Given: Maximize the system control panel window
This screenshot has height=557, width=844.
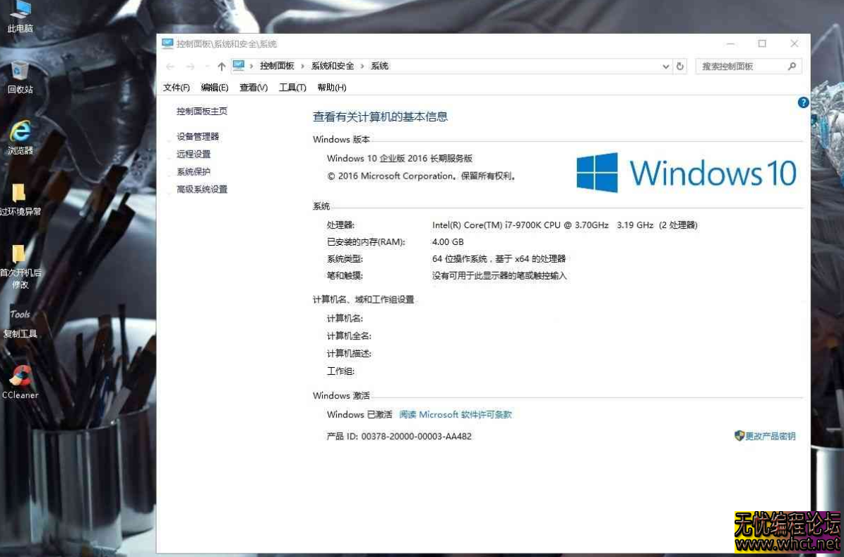Looking at the screenshot, I should click(x=762, y=44).
